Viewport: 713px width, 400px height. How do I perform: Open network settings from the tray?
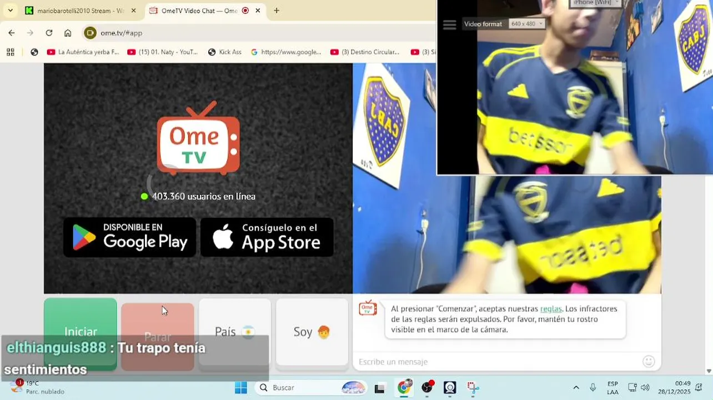click(x=632, y=387)
